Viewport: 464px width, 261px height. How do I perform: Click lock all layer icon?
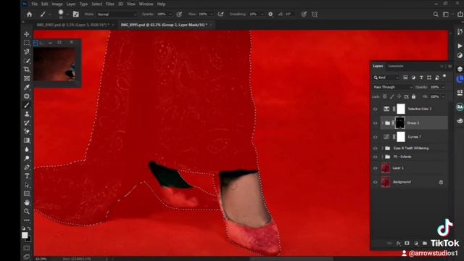coord(414,96)
